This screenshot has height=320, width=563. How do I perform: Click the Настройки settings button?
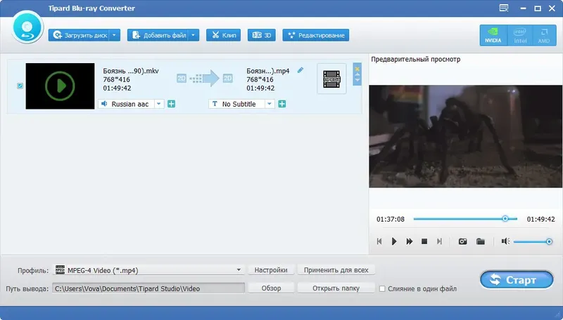[x=271, y=270]
